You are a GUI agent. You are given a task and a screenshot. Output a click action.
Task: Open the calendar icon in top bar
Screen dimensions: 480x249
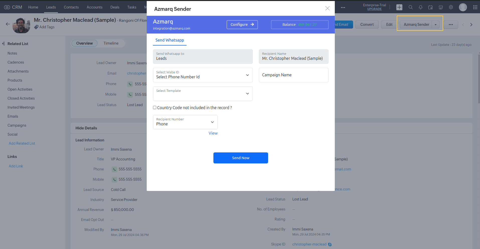tap(430, 7)
